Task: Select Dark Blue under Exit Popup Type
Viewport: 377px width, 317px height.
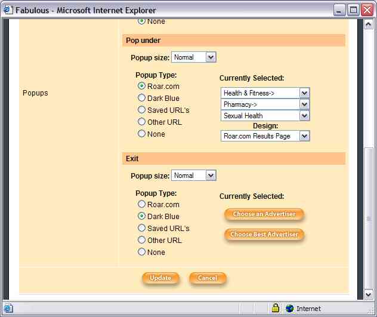Action: (x=141, y=216)
